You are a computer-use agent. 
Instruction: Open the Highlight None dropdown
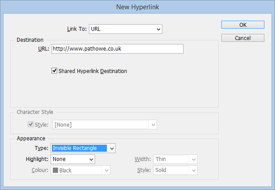[x=73, y=159]
